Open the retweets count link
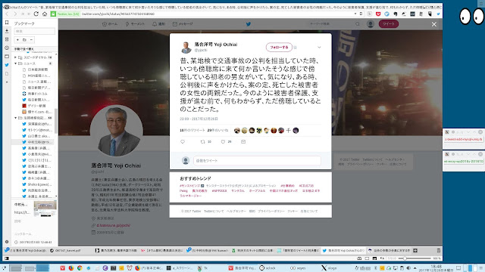 pos(192,131)
